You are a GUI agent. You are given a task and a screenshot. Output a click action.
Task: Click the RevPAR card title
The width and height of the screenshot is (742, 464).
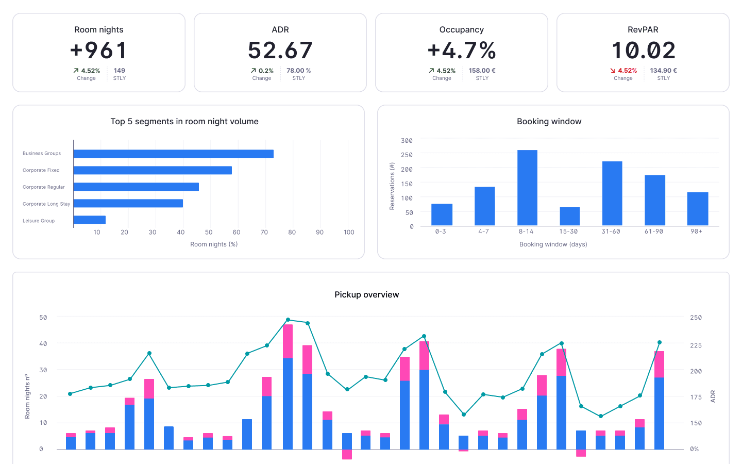[x=643, y=30]
